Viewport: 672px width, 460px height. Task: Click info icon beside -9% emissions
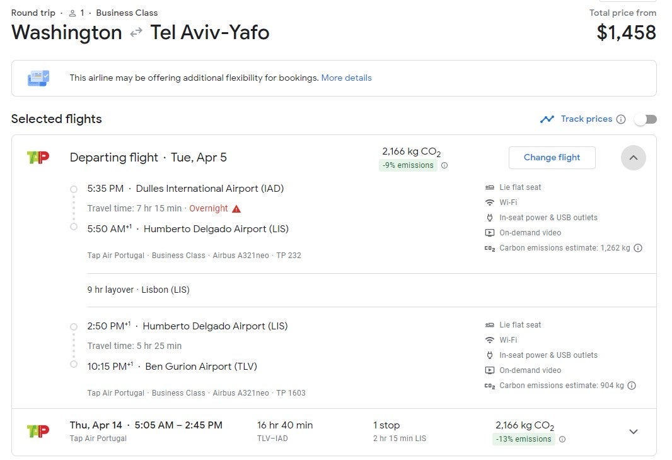(444, 166)
